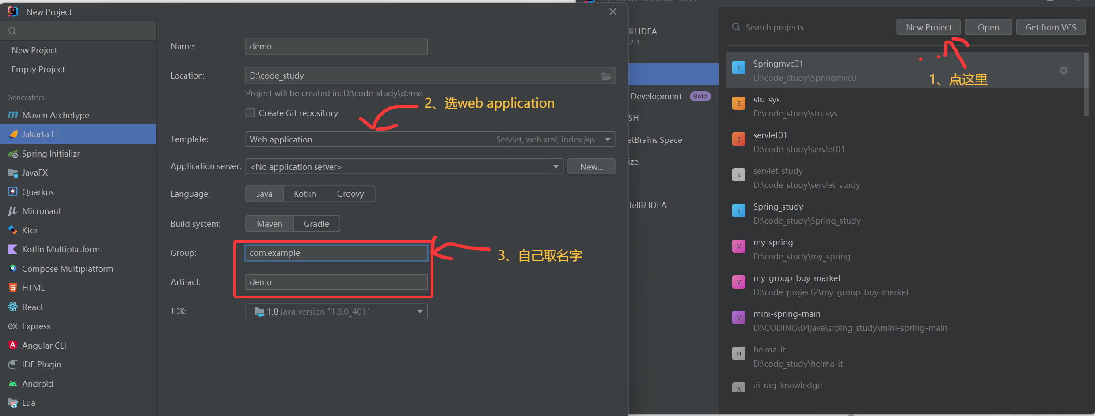Click the React atom icon

pos(13,307)
